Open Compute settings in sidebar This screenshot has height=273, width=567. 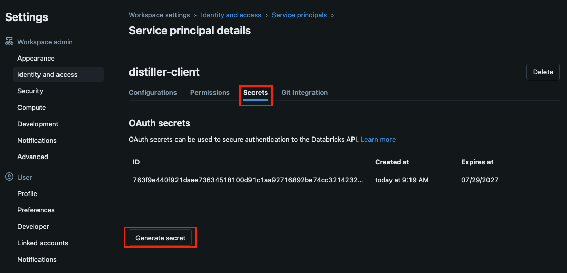(32, 108)
